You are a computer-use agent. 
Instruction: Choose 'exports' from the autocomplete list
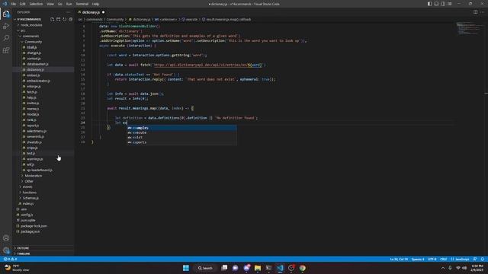(x=181, y=142)
